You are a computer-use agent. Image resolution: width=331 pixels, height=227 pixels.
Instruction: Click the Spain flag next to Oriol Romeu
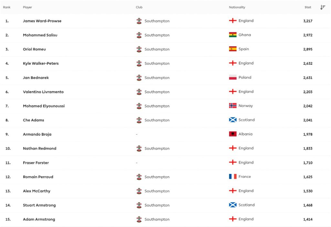pyautogui.click(x=233, y=49)
